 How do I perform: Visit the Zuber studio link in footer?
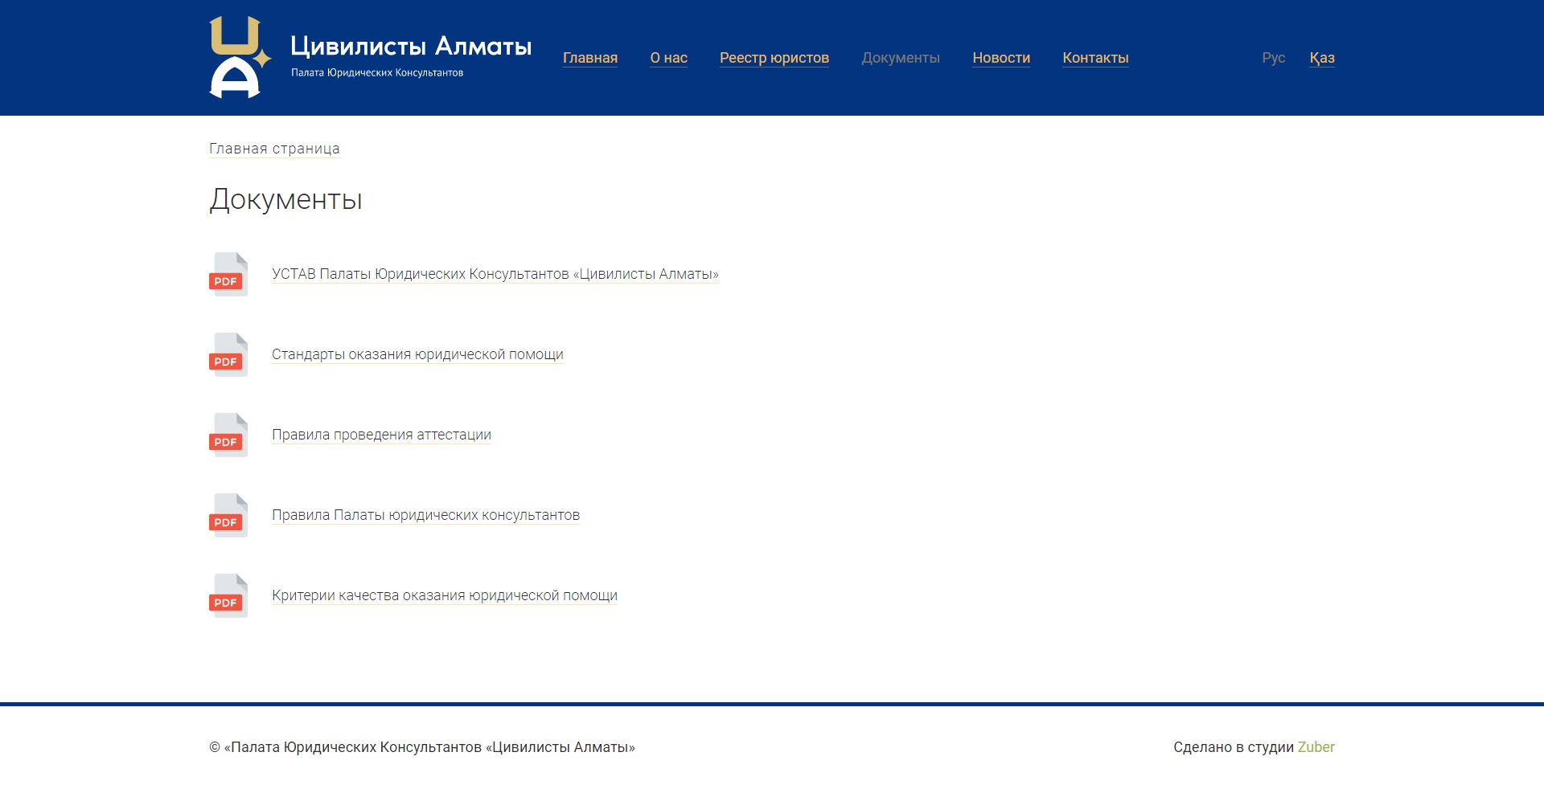click(x=1316, y=747)
